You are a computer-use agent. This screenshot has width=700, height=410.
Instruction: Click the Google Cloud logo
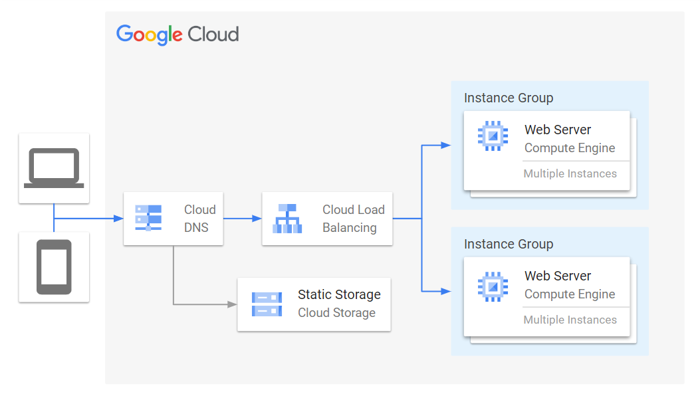177,35
